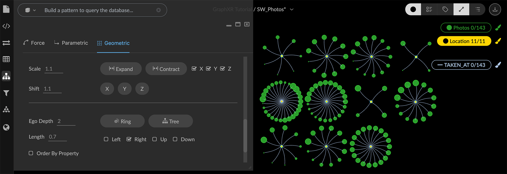Viewport: 507px width, 174px height.
Task: Click the Expand button
Action: (x=121, y=69)
